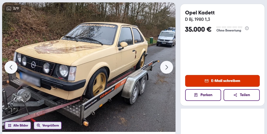
Task: Click the grid icon in Alle Bilder
Action: (10, 125)
